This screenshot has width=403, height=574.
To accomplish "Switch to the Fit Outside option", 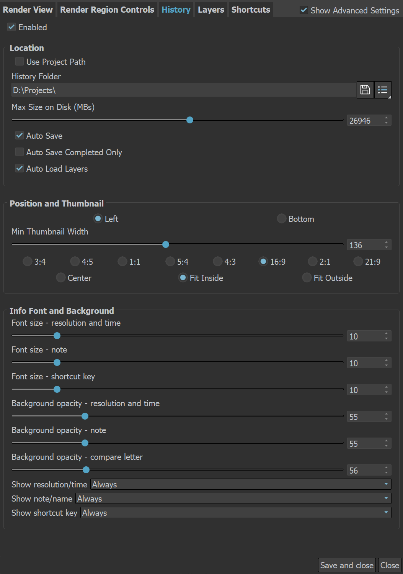I will click(x=307, y=277).
